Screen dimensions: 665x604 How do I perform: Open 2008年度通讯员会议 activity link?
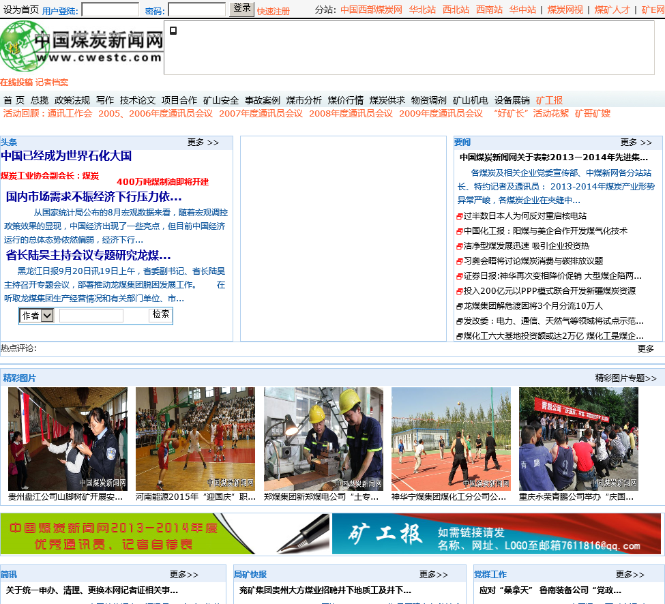[351, 114]
